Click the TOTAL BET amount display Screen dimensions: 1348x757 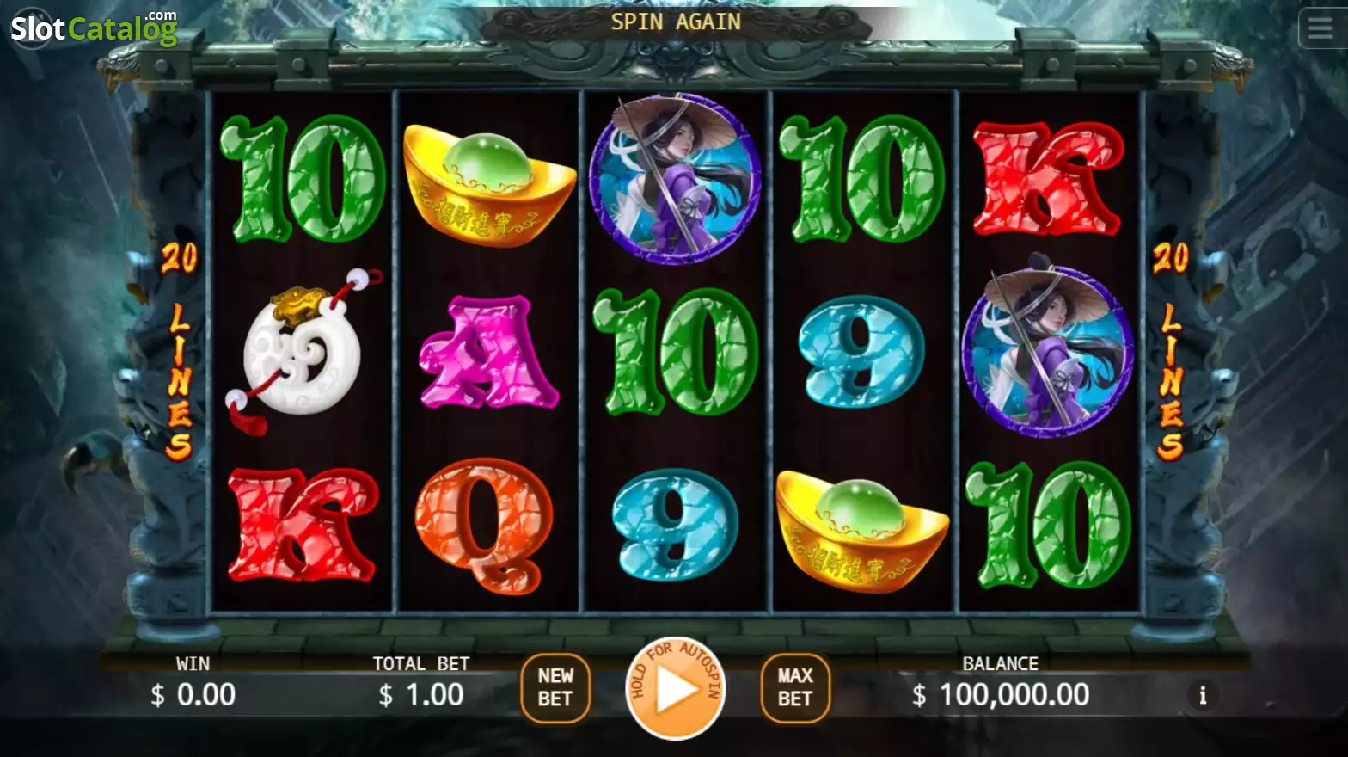[421, 694]
